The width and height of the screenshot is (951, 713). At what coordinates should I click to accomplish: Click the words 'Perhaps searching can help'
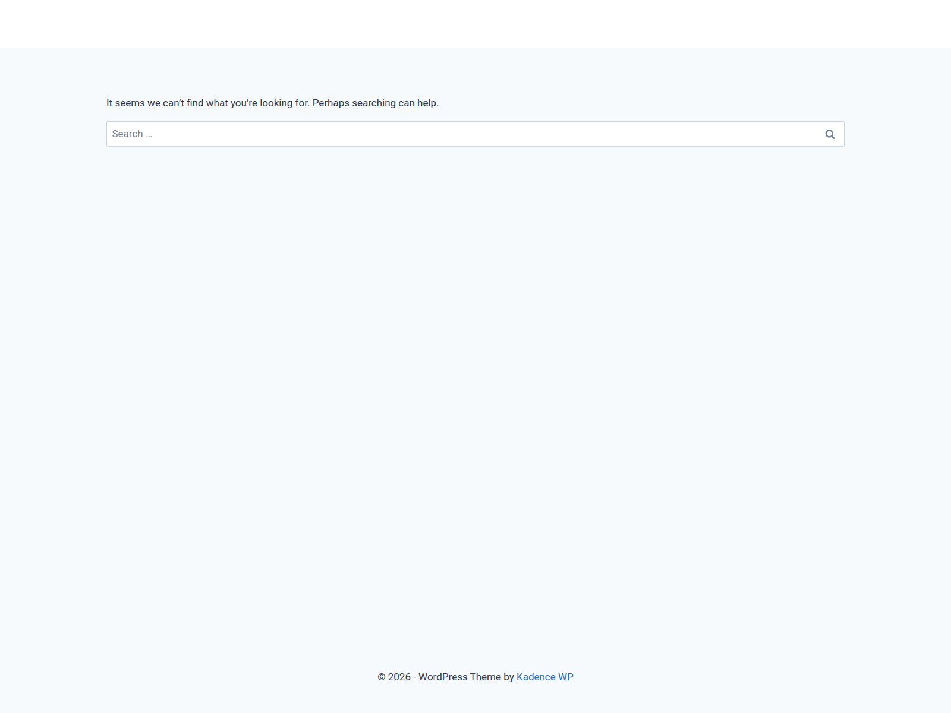[374, 103]
